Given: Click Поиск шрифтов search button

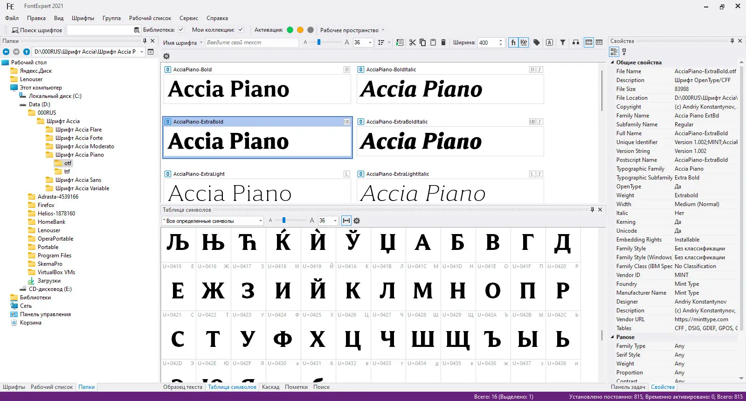Looking at the screenshot, I should pos(37,30).
